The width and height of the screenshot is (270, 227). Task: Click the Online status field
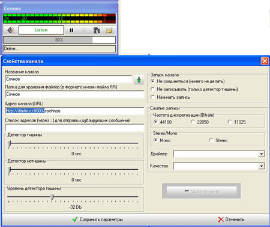tap(59, 49)
